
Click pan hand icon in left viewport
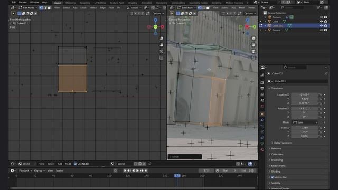click(x=162, y=45)
